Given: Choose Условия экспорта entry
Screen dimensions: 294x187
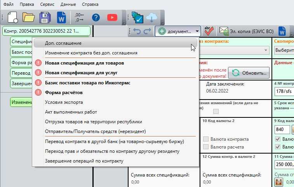Looking at the screenshot, I should [x=115, y=102].
